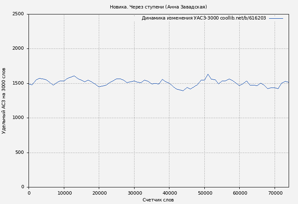Click the 50000 tick on the x-axis
This screenshot has height=204, width=298.
point(204,193)
